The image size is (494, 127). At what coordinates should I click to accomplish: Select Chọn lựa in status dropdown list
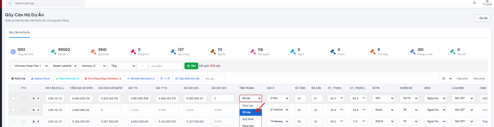click(x=251, y=106)
